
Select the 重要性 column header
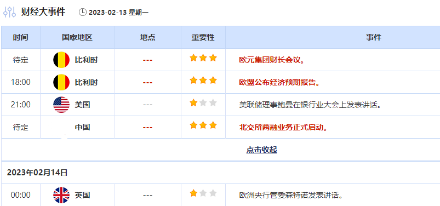(x=203, y=37)
